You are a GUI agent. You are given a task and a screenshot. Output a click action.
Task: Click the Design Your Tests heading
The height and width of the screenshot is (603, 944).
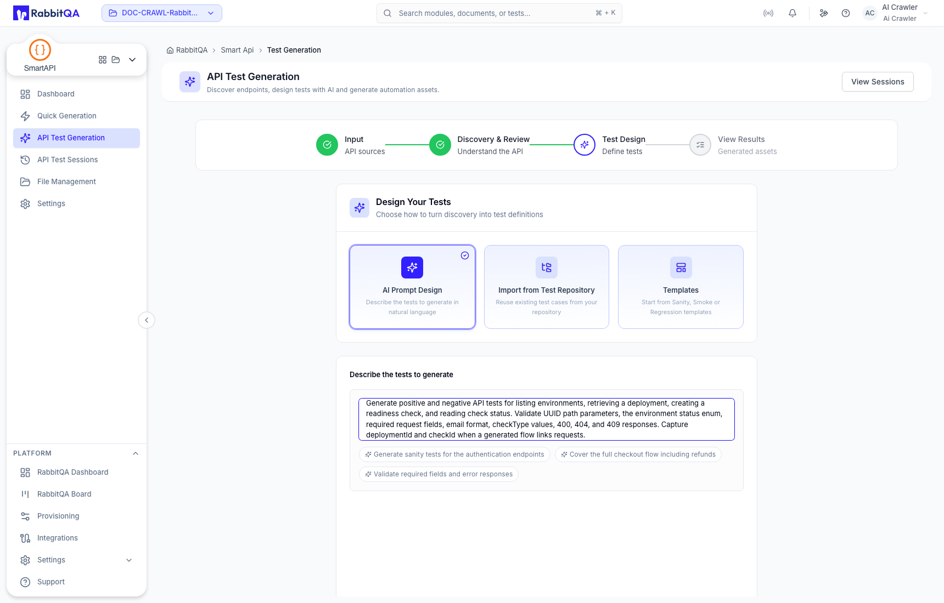pos(413,202)
